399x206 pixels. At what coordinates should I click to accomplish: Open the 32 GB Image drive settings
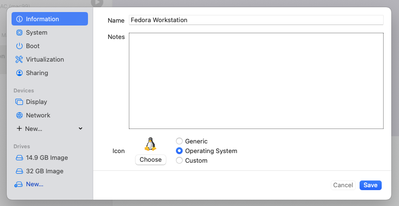44,171
